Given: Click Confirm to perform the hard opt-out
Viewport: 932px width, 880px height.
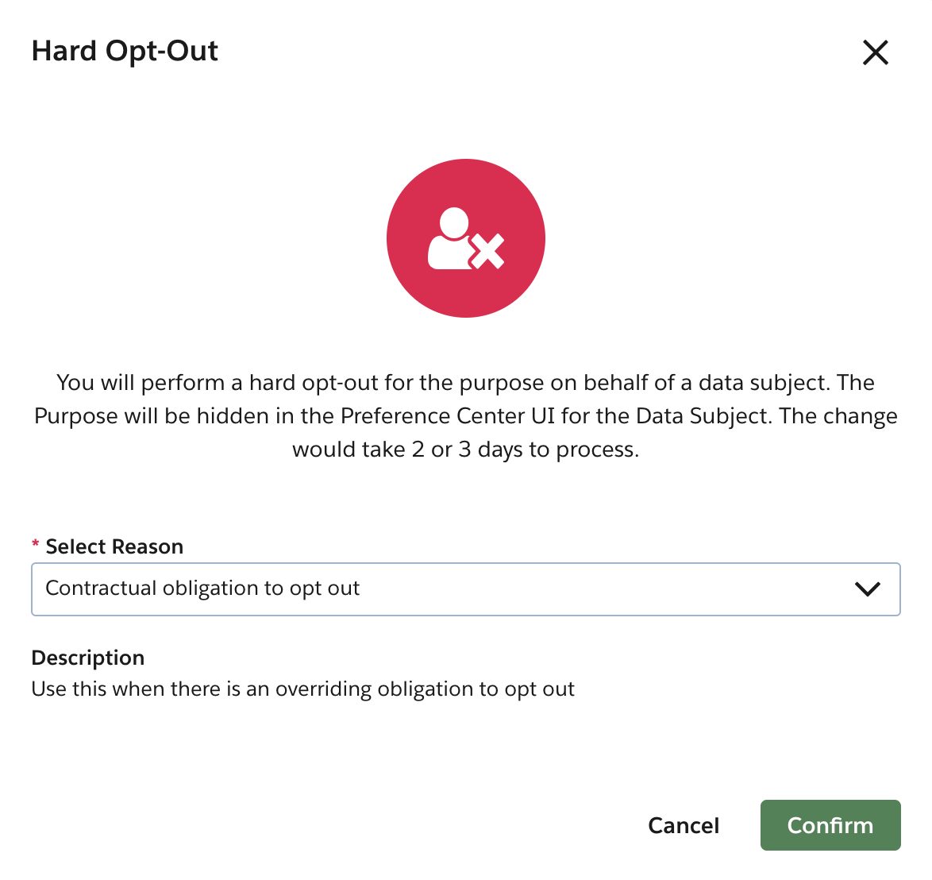Looking at the screenshot, I should 830,825.
